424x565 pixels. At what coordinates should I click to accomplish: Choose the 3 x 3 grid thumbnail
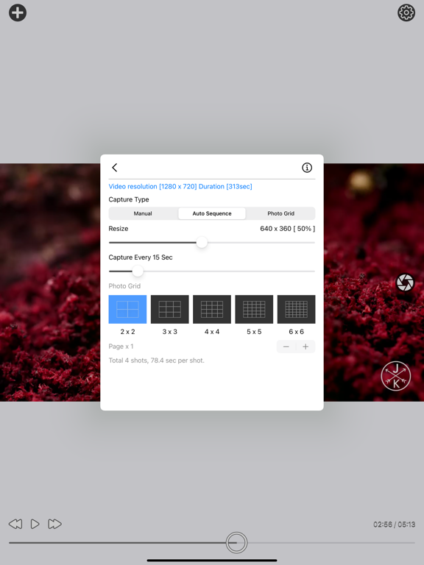pos(170,309)
